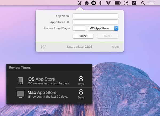Focus the App Name text field
The width and height of the screenshot is (160, 116).
pos(95,16)
